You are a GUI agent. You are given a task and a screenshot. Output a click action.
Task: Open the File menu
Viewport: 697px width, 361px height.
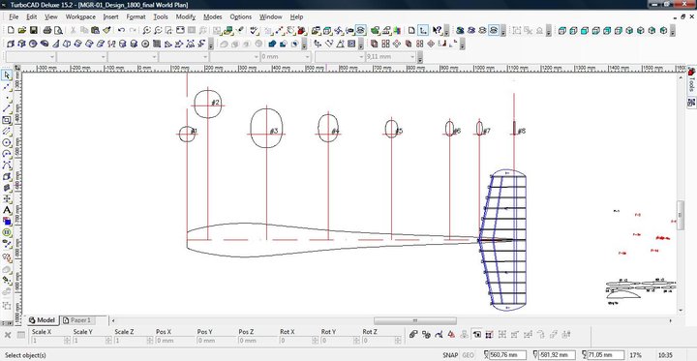(14, 16)
